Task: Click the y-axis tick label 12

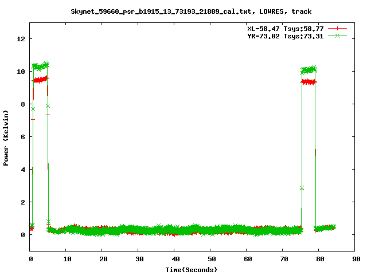Action: pos(21,39)
